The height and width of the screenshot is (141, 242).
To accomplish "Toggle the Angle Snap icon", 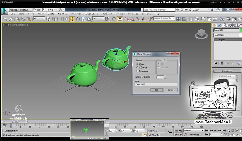I will (x=132, y=19).
